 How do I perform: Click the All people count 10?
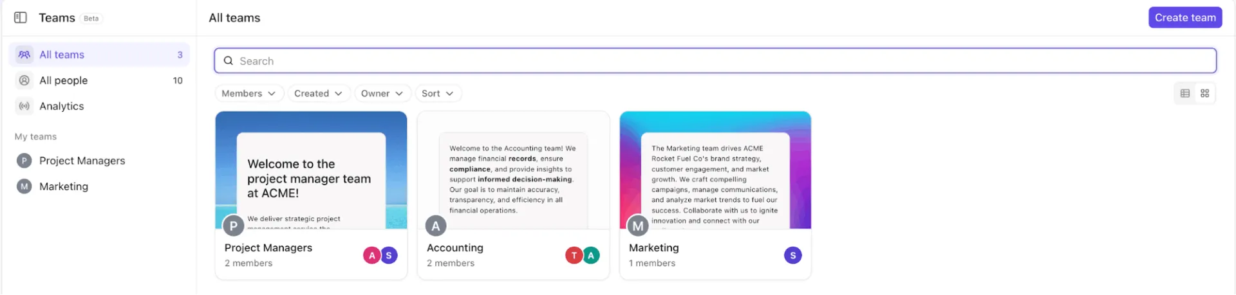pyautogui.click(x=178, y=80)
